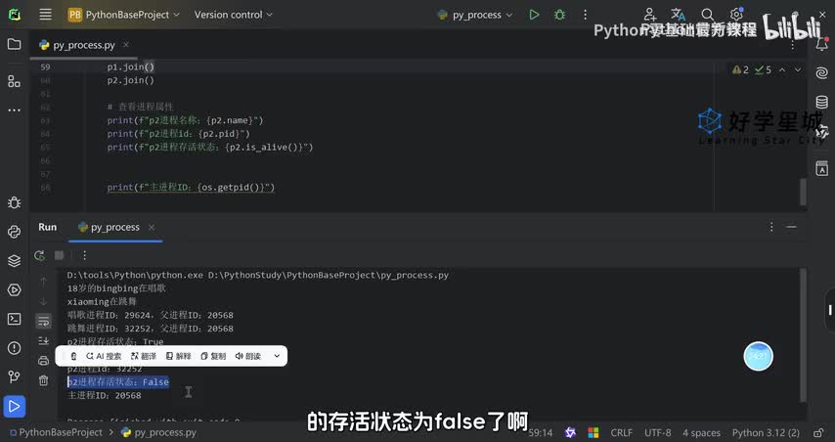Open the Structure tool window in left sidebar
Screen dimensions: 835x442
(15, 81)
